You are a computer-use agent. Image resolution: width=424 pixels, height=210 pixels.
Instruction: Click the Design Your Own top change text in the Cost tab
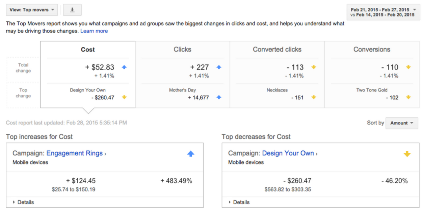(88, 90)
